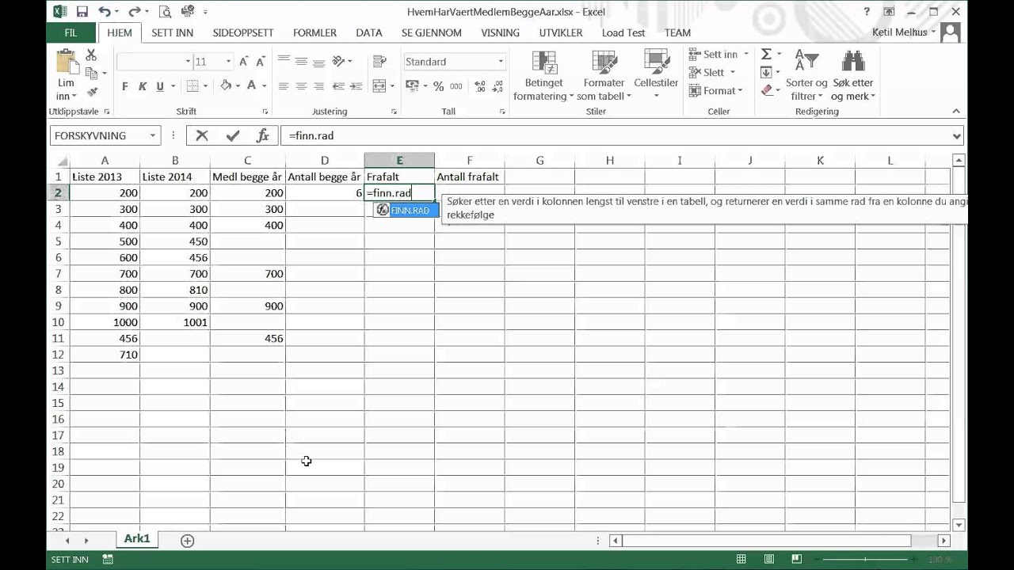This screenshot has width=1014, height=570.
Task: Click the Clear eraser icon
Action: [766, 90]
